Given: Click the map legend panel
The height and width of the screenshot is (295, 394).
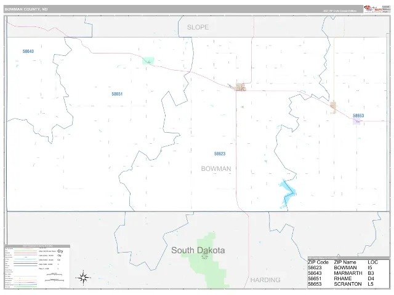Looking at the screenshot, I should [37, 266].
